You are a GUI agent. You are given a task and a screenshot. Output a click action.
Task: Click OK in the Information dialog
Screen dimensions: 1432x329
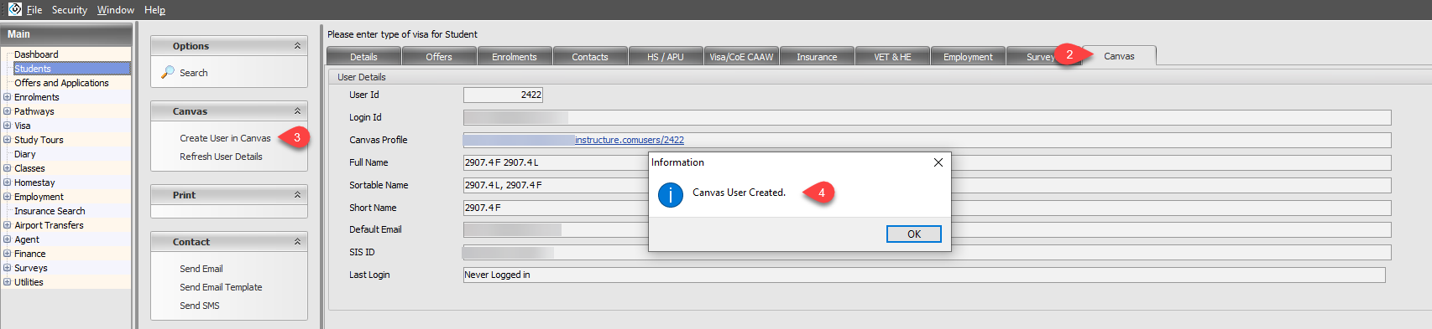coord(914,234)
